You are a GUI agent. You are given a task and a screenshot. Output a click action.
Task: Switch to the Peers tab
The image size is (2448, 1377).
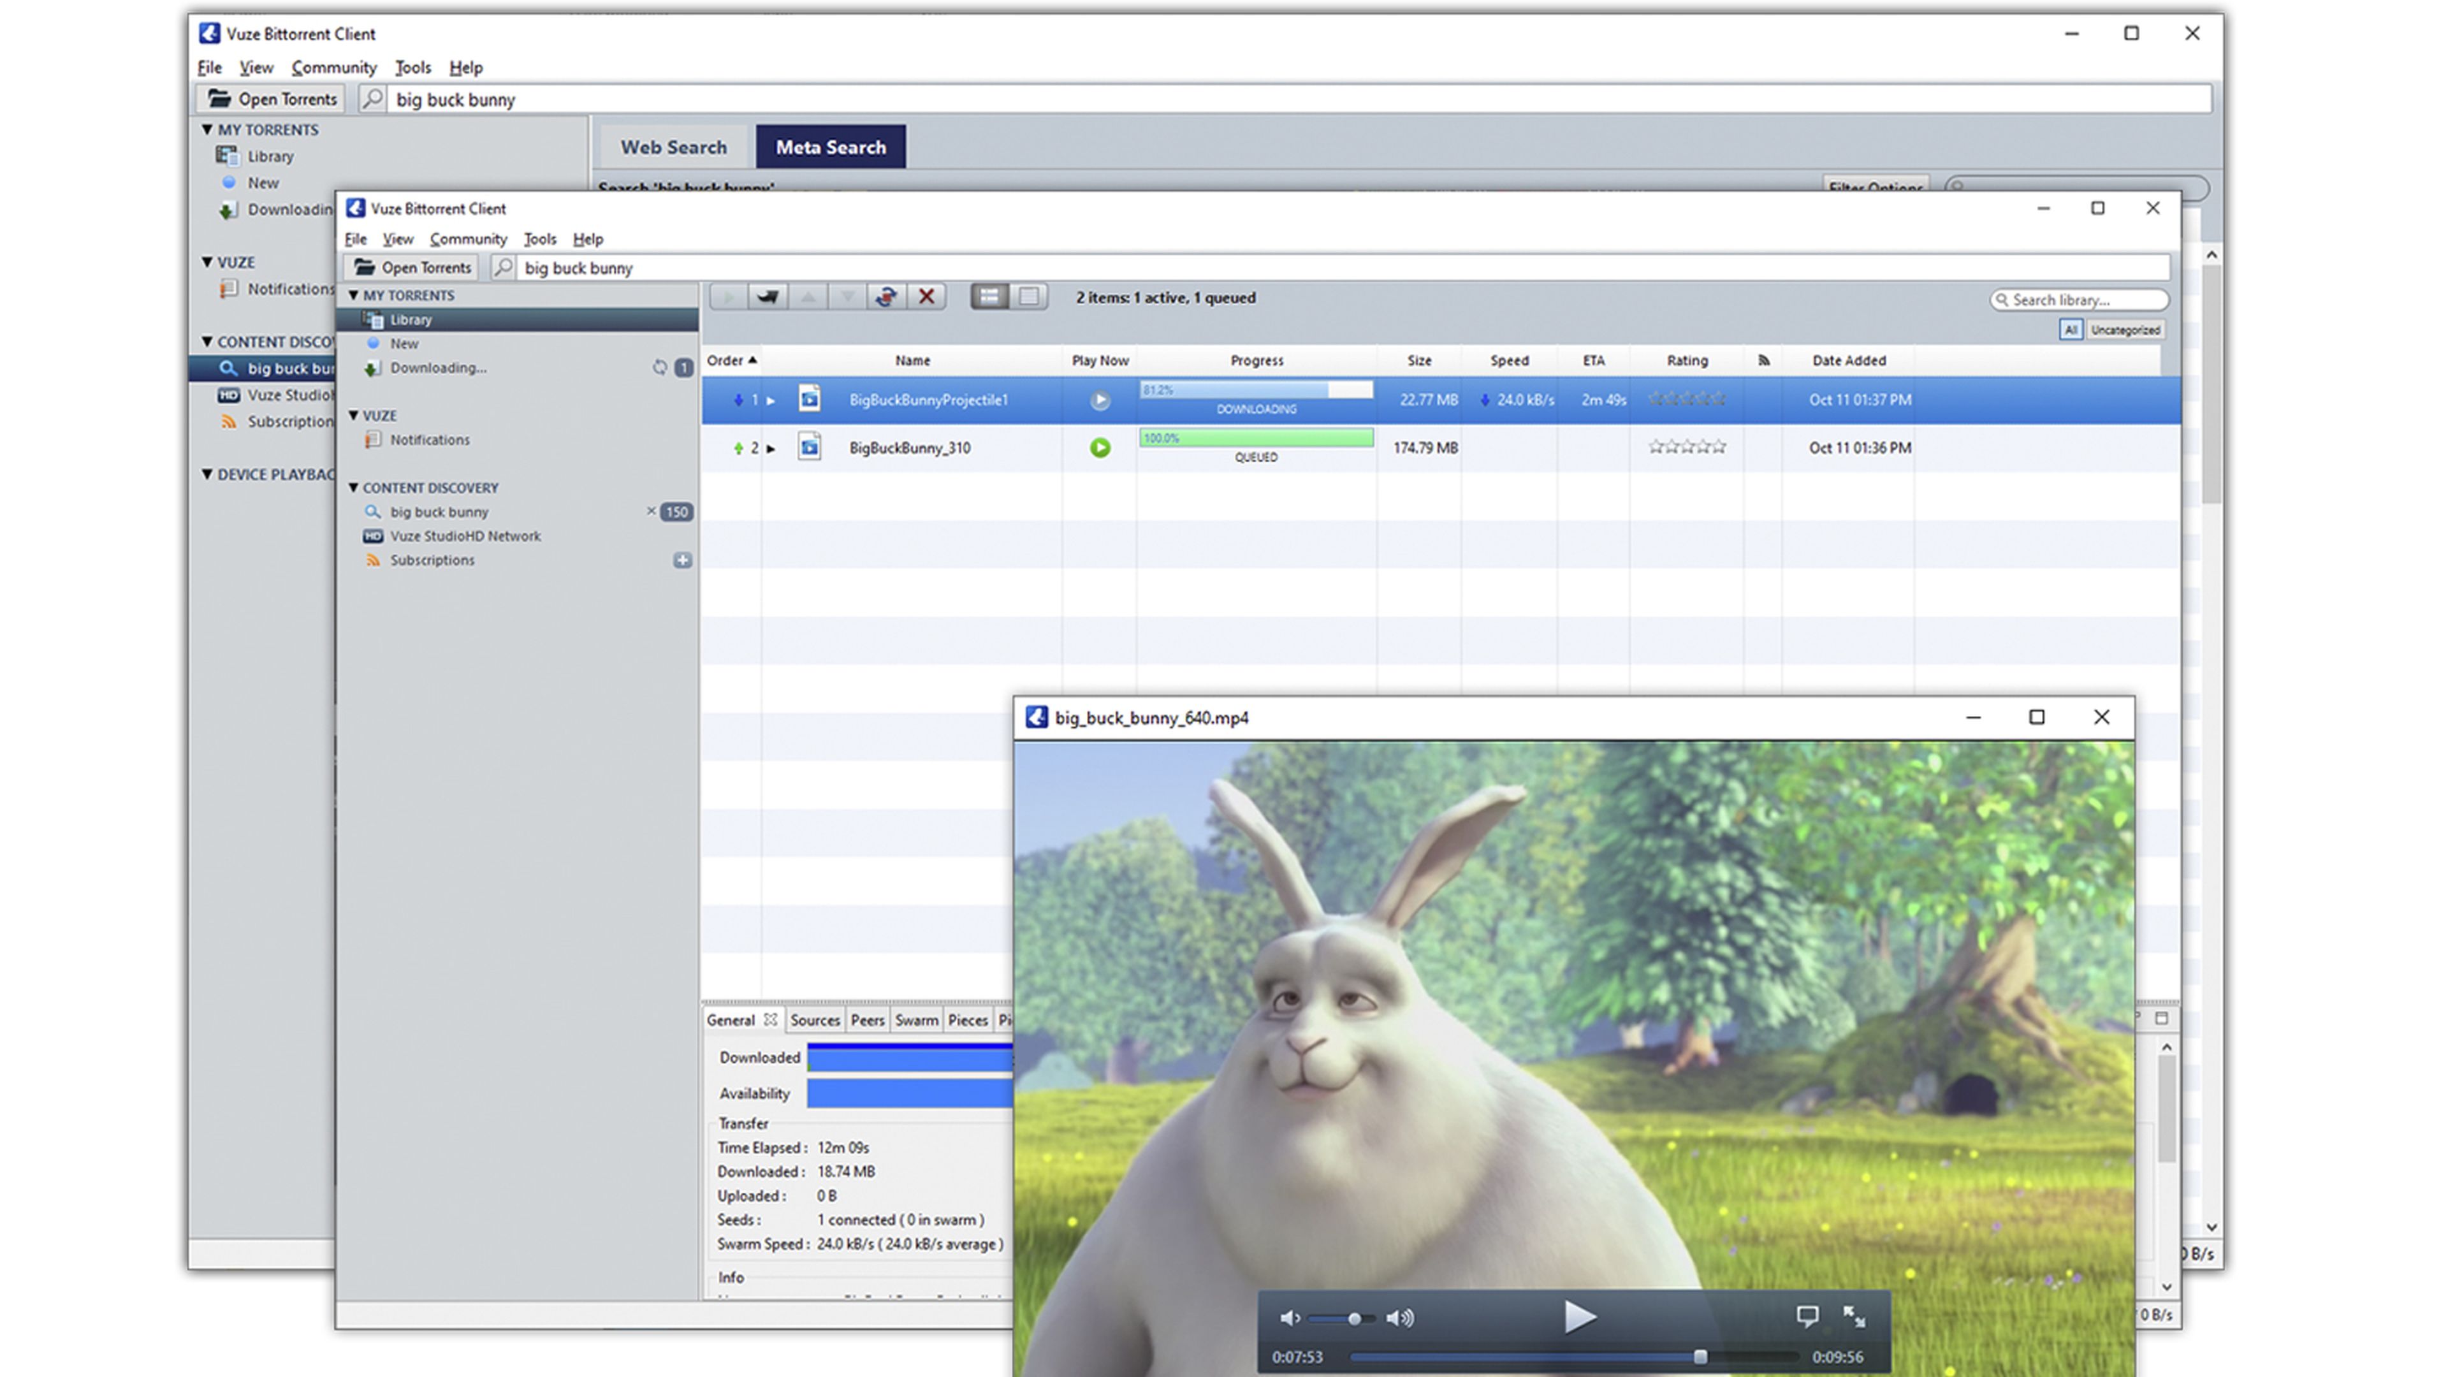(x=867, y=1020)
